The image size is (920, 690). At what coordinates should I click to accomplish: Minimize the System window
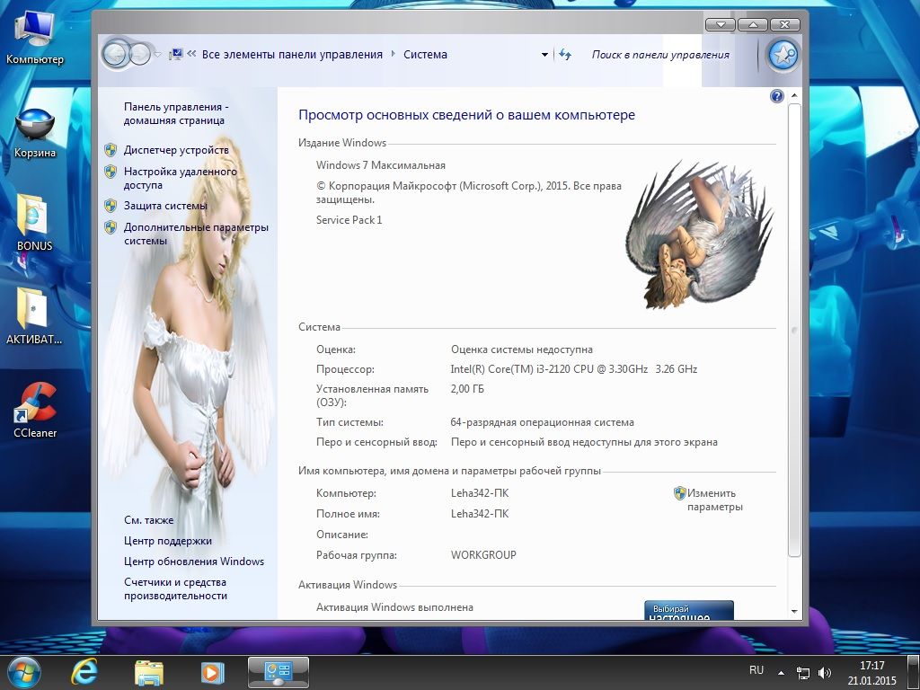click(x=720, y=24)
